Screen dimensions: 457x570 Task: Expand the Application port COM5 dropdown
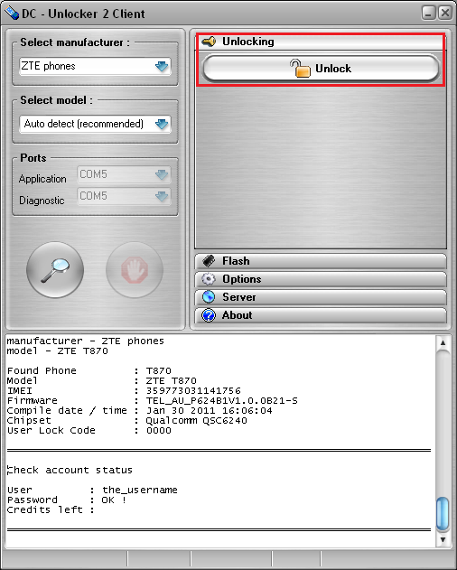124,174
